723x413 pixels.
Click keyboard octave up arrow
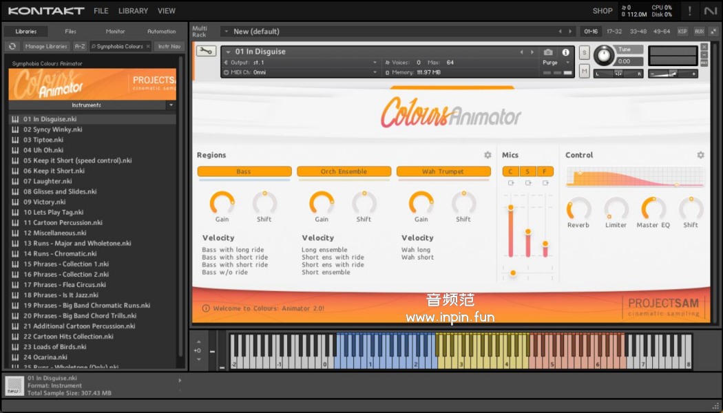(199, 342)
